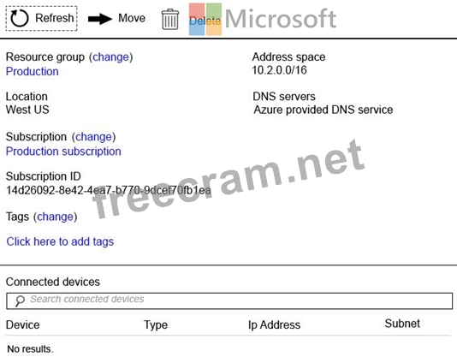Select the Subscription ID value text
Image resolution: width=457 pixels, height=363 pixels.
[109, 190]
